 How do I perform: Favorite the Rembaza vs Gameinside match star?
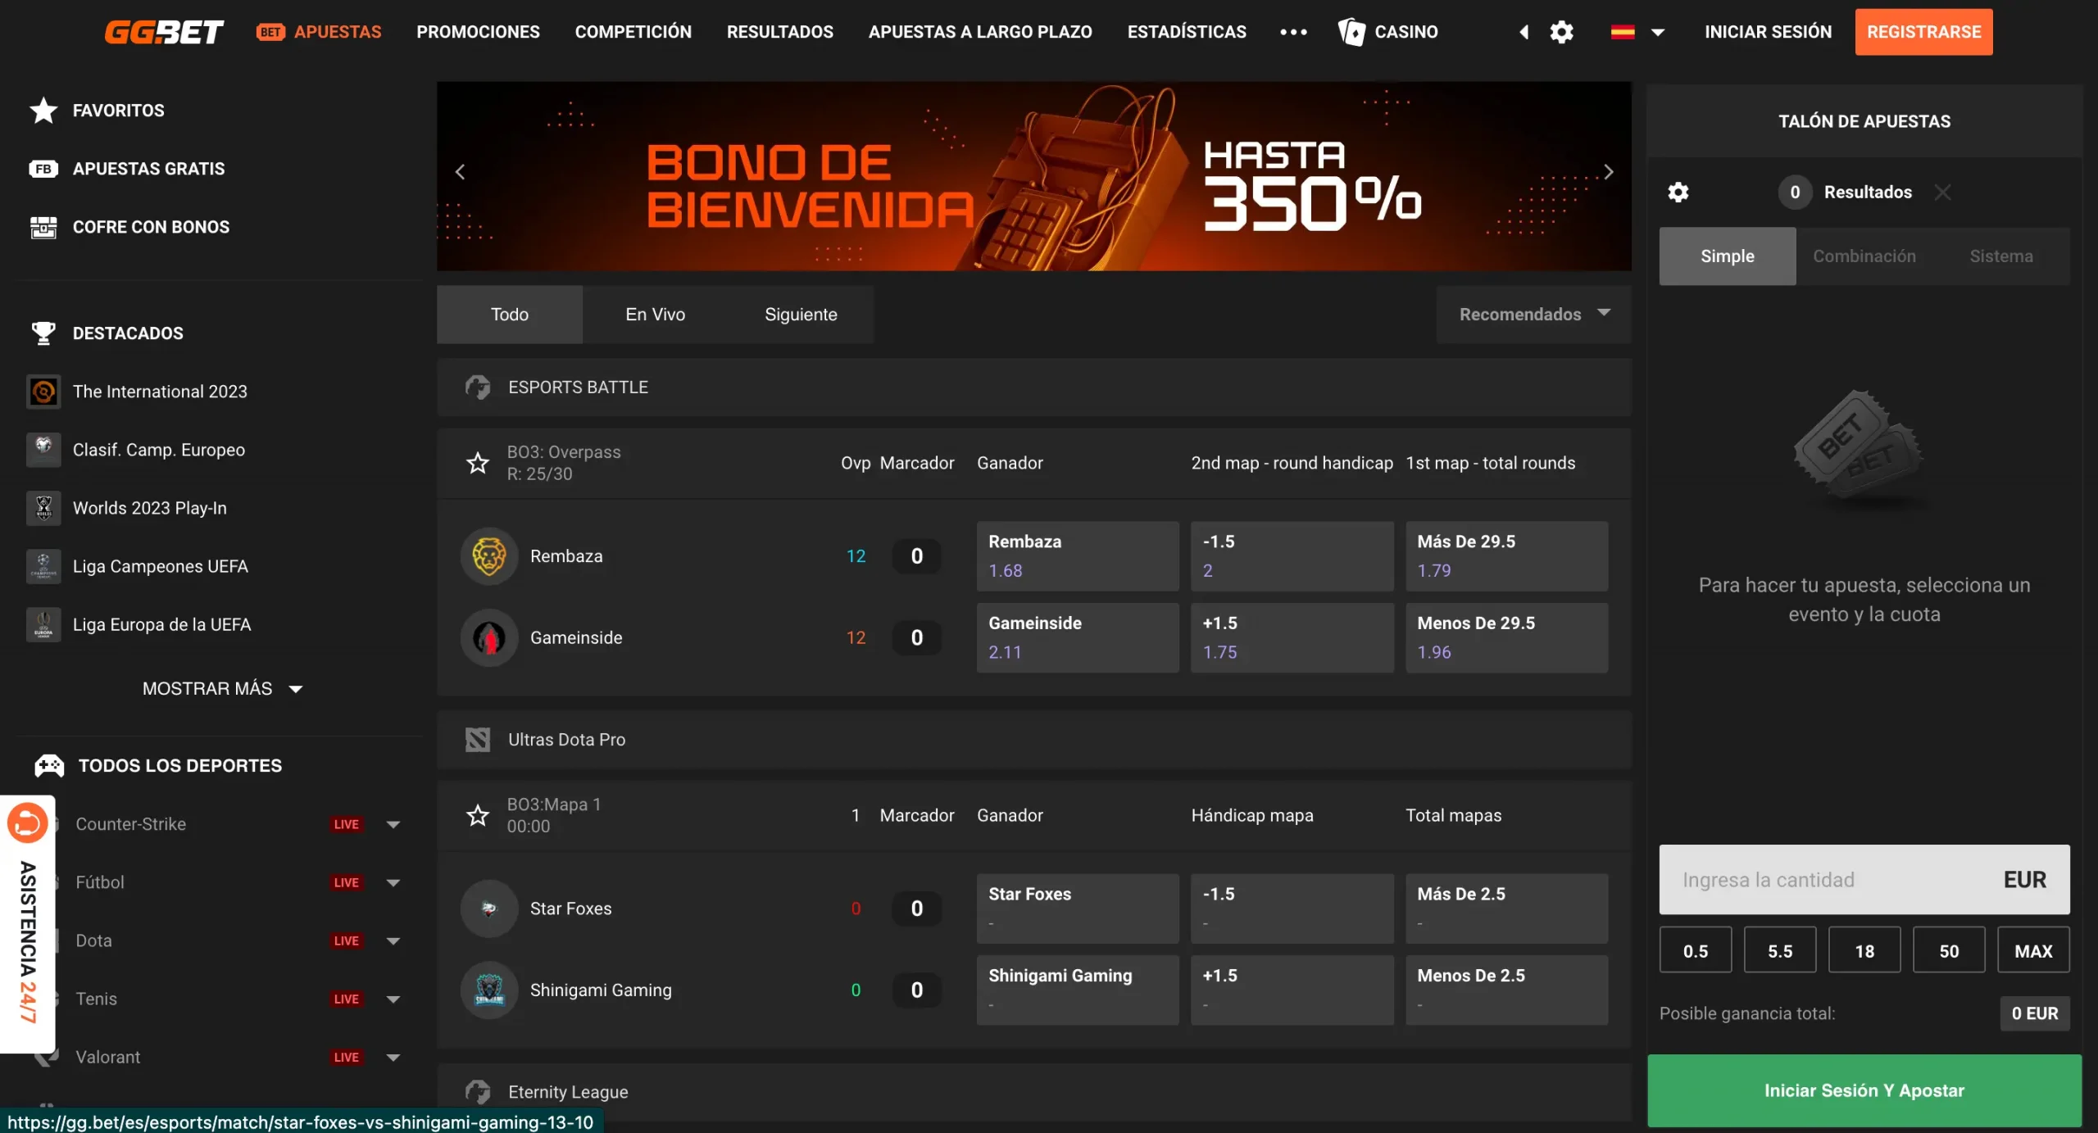tap(478, 464)
